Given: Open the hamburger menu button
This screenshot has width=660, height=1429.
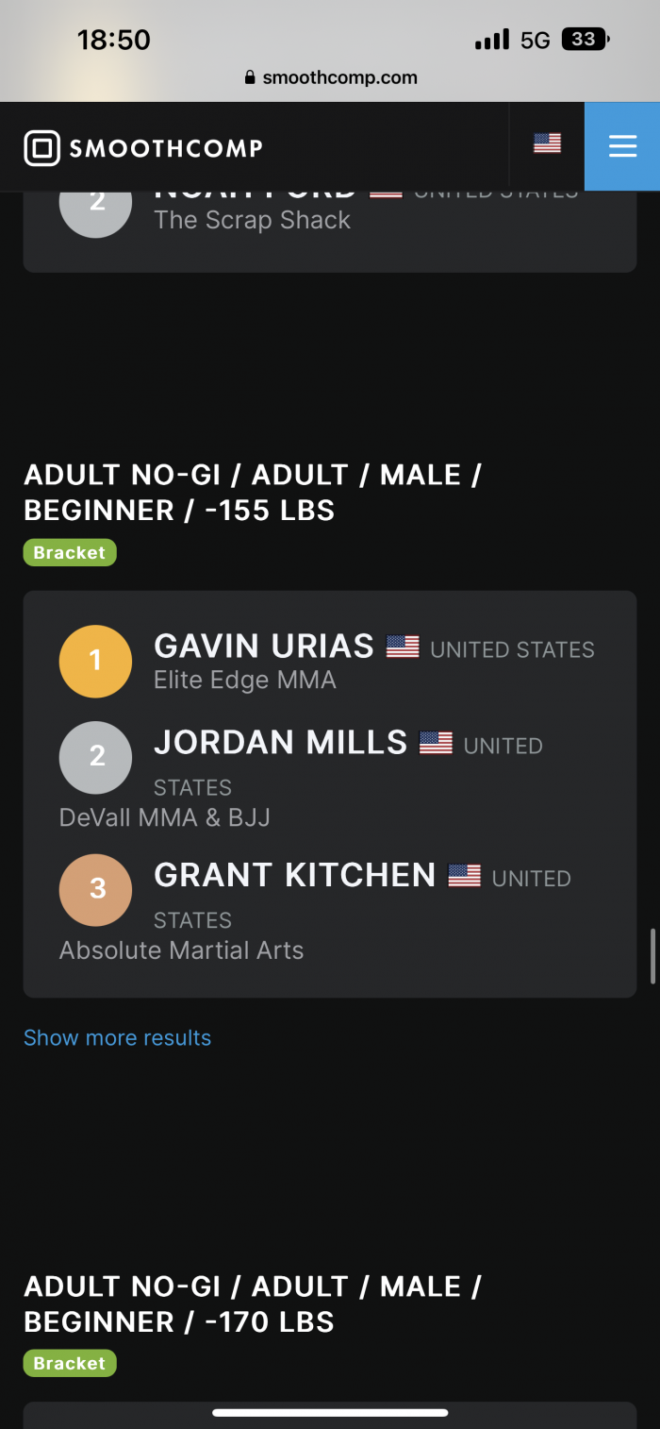Looking at the screenshot, I should coord(622,146).
